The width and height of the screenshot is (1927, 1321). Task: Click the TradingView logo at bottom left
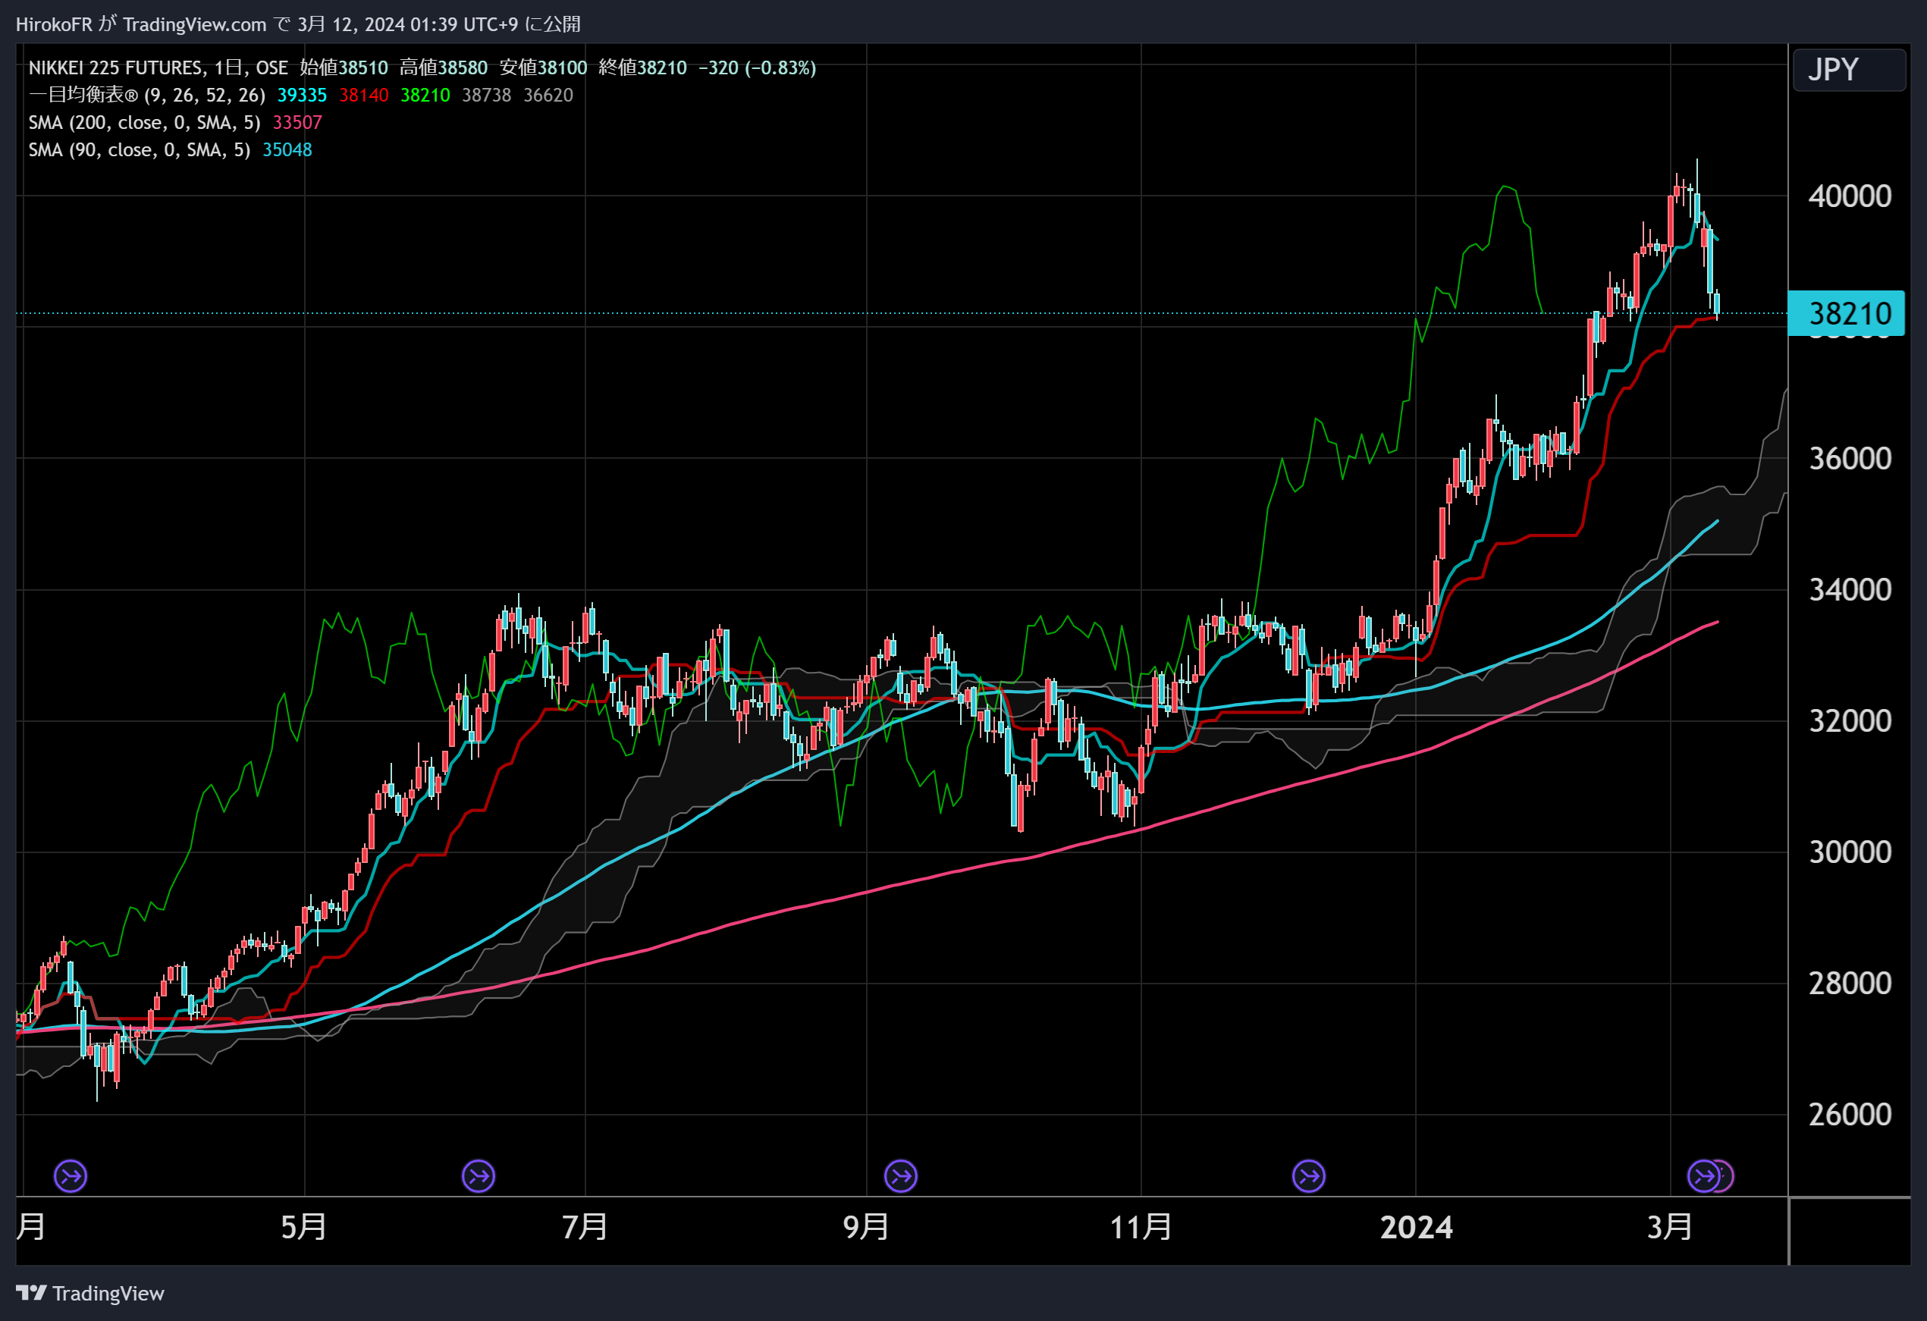coord(89,1293)
